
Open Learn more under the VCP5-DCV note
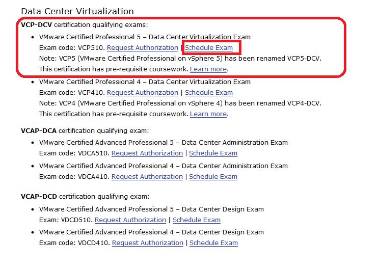click(208, 69)
